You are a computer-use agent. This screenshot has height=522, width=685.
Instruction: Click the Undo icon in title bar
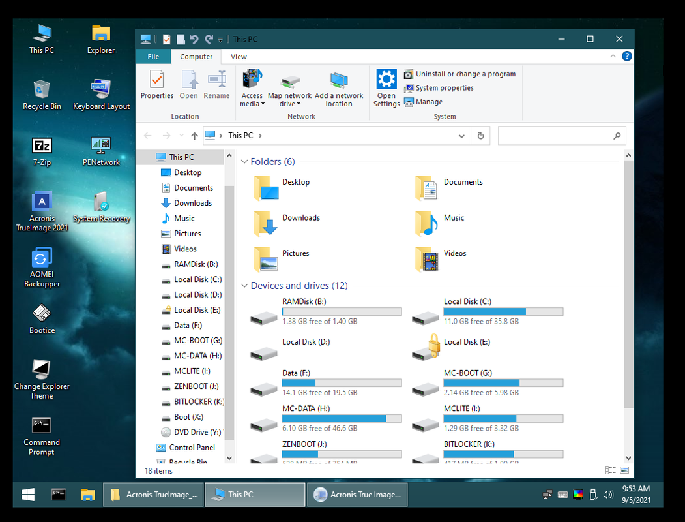pyautogui.click(x=194, y=39)
